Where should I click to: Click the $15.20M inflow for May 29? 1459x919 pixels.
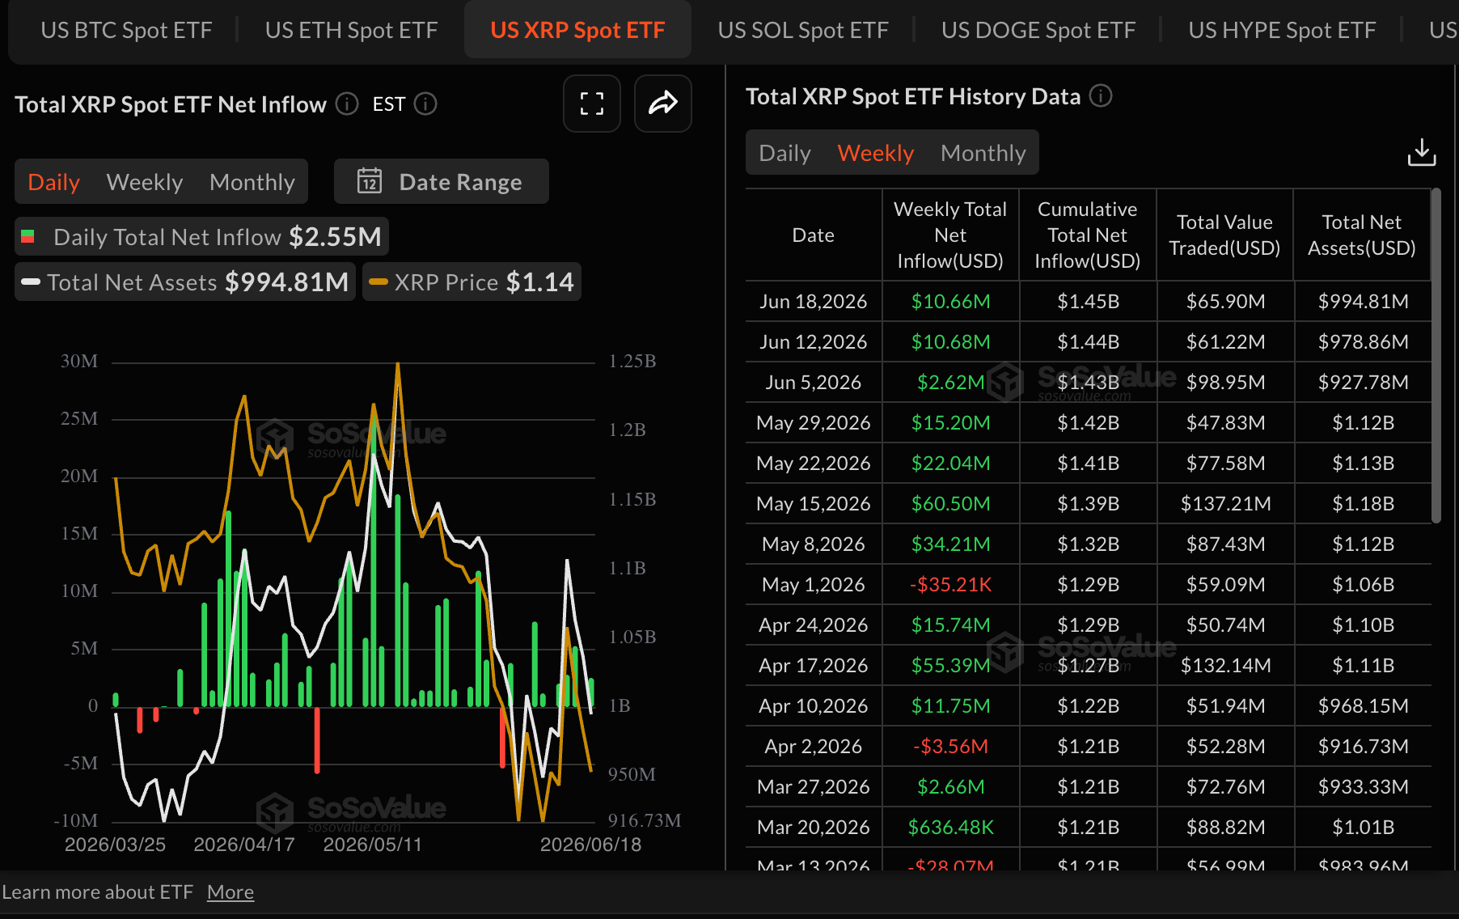point(950,422)
